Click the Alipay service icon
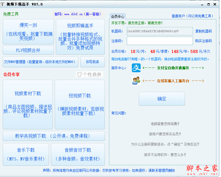 click(136, 68)
